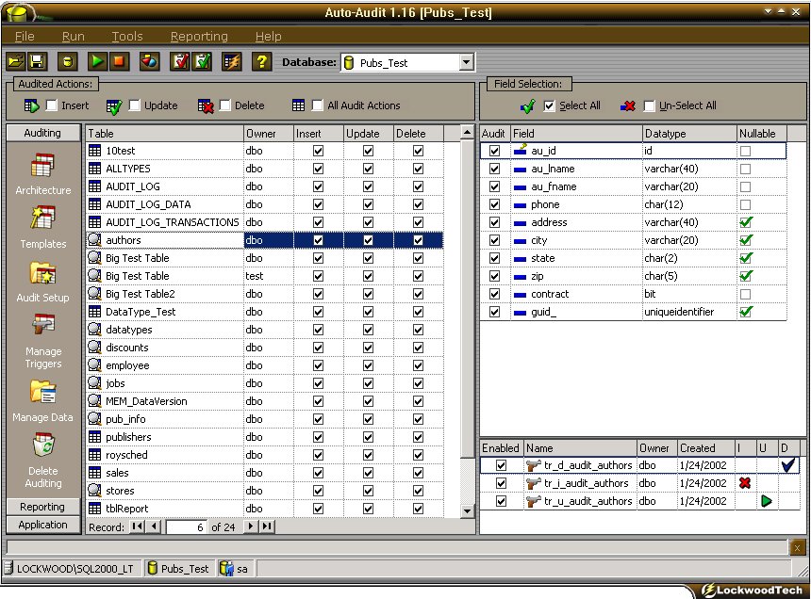
Task: Click the yellow database toolbar icon
Action: click(67, 62)
